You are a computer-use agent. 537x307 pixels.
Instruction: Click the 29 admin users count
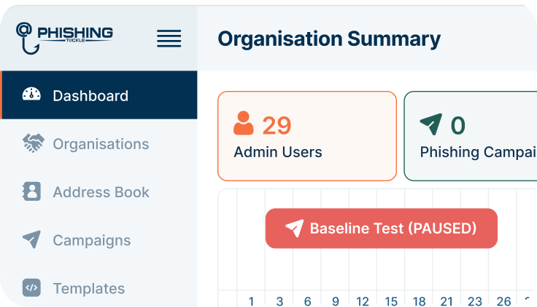click(x=277, y=125)
